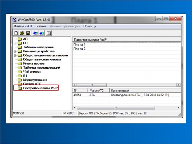The image size is (192, 144).
Task: Click the WinConf500 title bar logo icon
Action: point(15,19)
